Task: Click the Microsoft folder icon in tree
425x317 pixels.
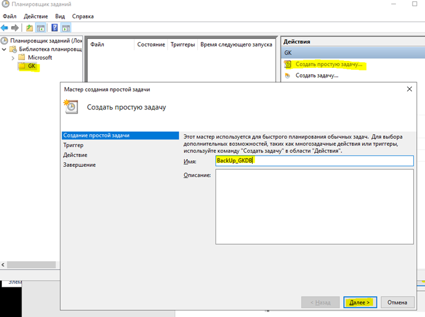Action: [x=22, y=57]
